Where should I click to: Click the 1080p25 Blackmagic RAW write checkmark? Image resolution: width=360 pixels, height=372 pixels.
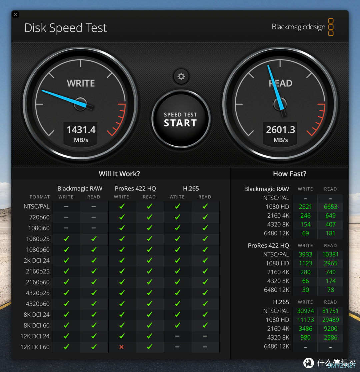coord(66,239)
